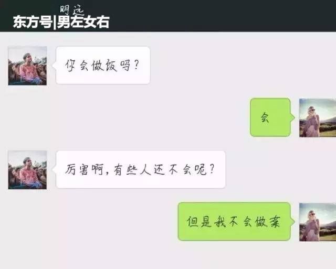
Task: Open avatar next to 但是我不会做菜 bubble
Action: click(318, 222)
